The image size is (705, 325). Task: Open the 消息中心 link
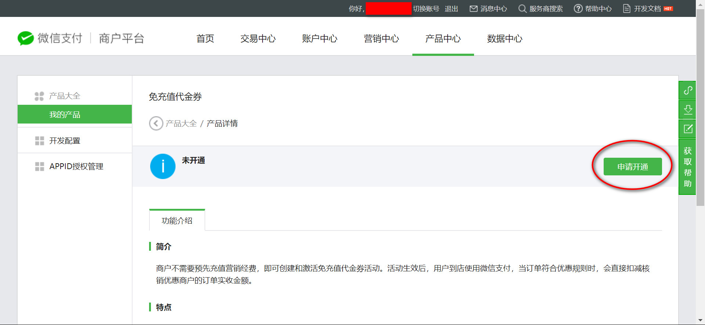point(493,8)
